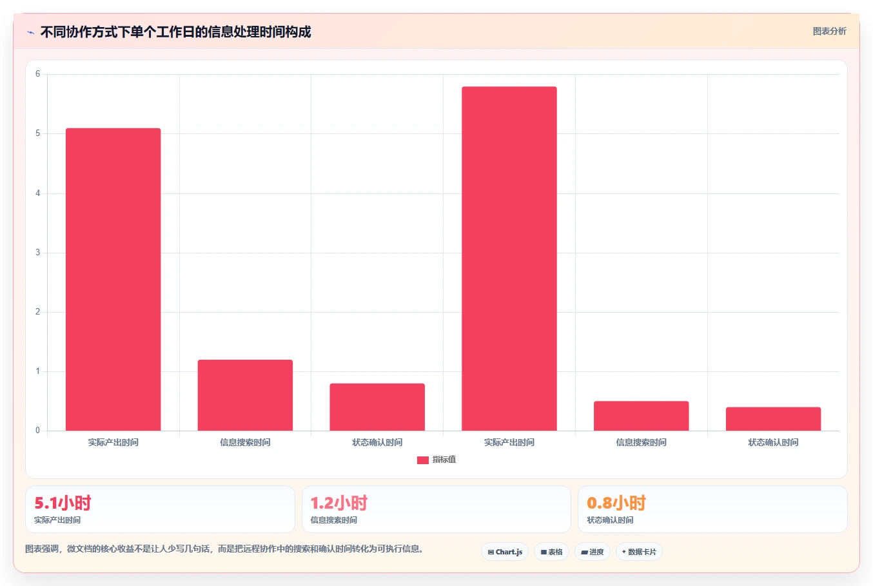
Task: Click the 进度 tag chip
Action: pos(593,552)
